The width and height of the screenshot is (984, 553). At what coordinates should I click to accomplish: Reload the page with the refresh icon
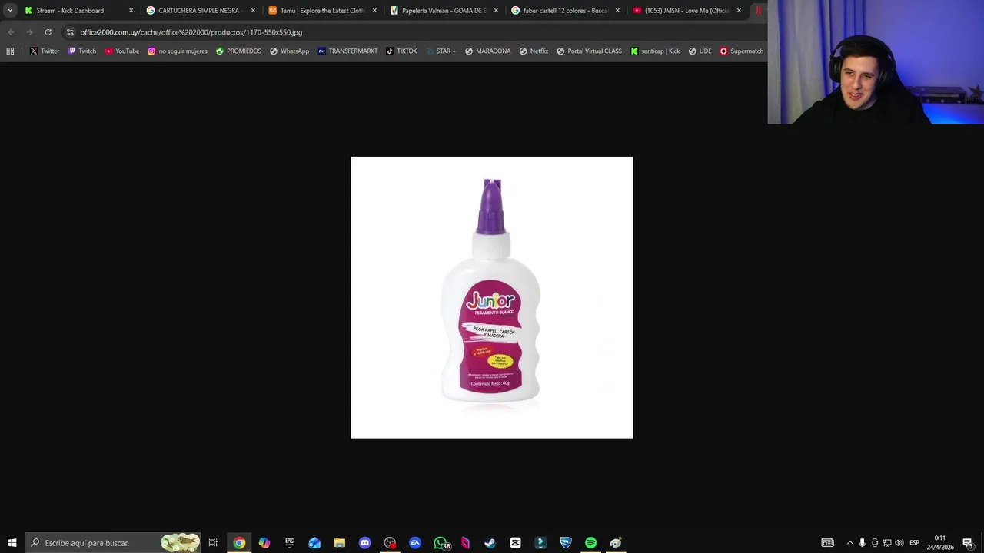pos(48,32)
